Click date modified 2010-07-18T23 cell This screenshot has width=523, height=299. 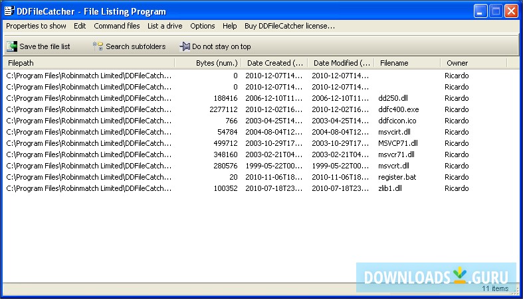click(x=340, y=188)
